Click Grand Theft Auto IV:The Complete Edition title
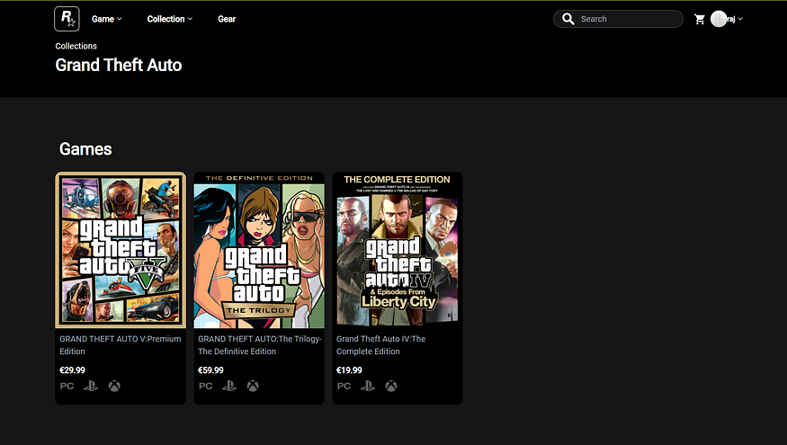 381,345
